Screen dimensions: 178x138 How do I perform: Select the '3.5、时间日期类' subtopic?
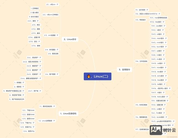tap(141, 105)
